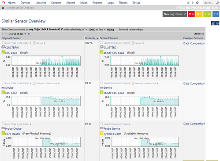This screenshot has width=220, height=161.
Task: Open the Tickets menu
Action: (123, 3)
